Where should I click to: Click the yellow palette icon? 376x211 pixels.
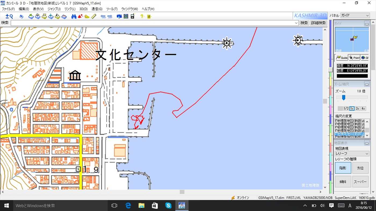tap(87, 16)
